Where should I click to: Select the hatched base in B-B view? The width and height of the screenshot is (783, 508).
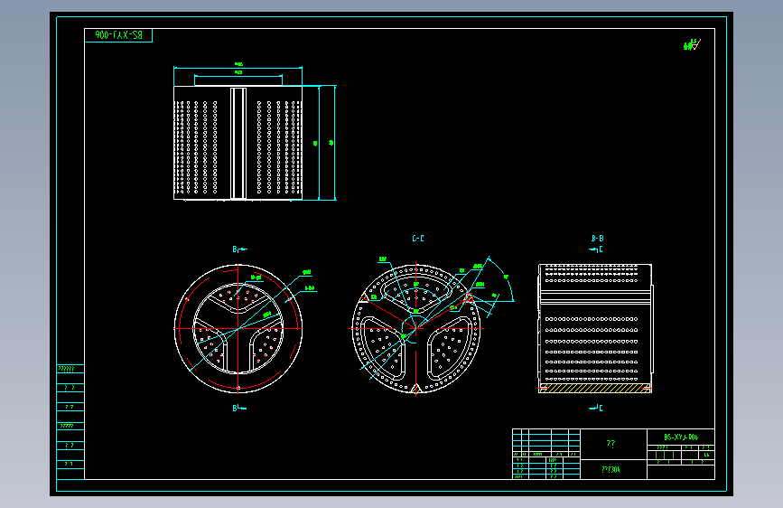click(595, 388)
